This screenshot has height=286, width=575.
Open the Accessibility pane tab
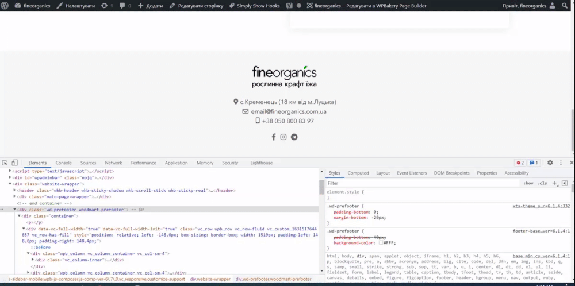516,173
